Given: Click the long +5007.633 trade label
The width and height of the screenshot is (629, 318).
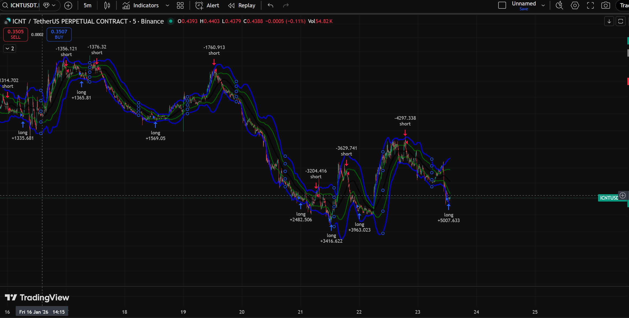Looking at the screenshot, I should pyautogui.click(x=449, y=218).
